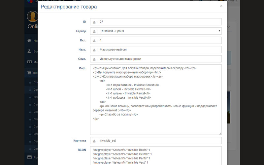Screen dimensions: 264x165
Task: Close the Редактирование товара dialog
Action: coord(221,6)
